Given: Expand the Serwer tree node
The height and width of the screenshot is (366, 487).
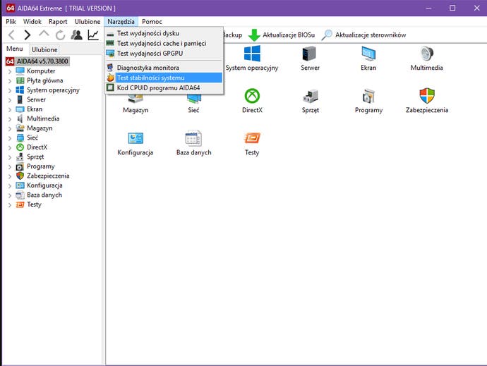Looking at the screenshot, I should [x=10, y=100].
